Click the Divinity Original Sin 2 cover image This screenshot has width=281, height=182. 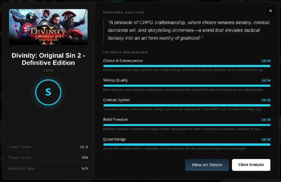tap(48, 27)
